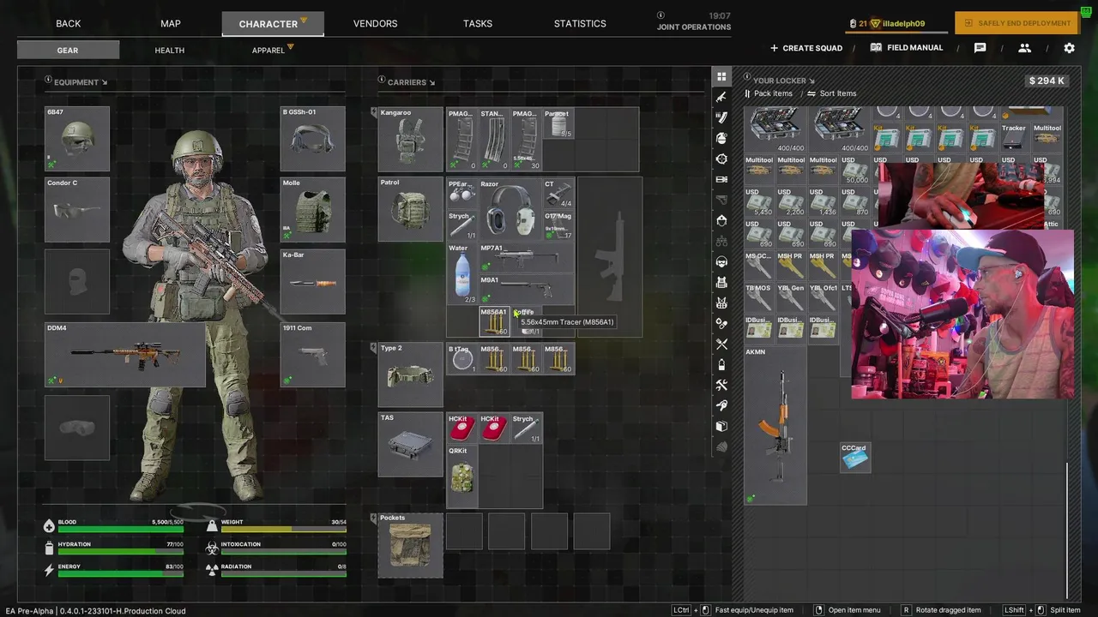Open the MAP tab
This screenshot has width=1098, height=617.
point(171,23)
